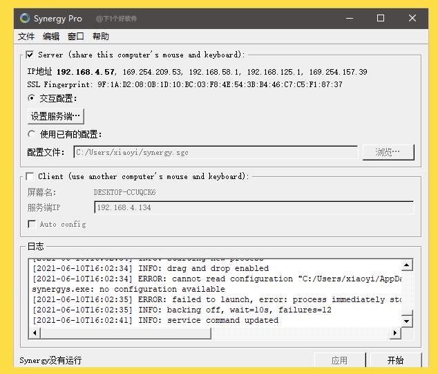Click the 'failed to launch' error log line
438x374 pixels.
(217, 299)
